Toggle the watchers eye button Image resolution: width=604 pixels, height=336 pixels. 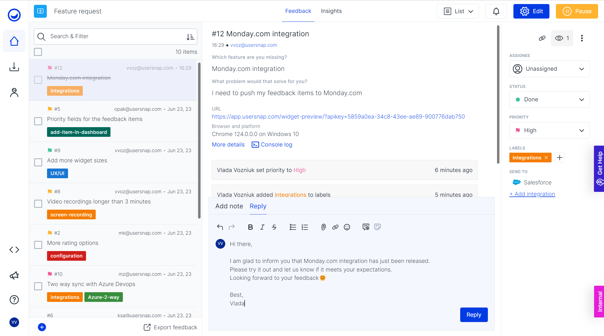click(562, 38)
